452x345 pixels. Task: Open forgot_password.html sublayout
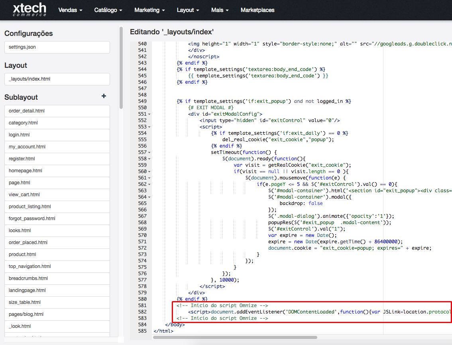pyautogui.click(x=57, y=219)
